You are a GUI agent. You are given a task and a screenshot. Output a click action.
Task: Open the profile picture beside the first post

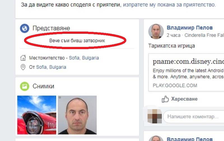tap(156, 31)
